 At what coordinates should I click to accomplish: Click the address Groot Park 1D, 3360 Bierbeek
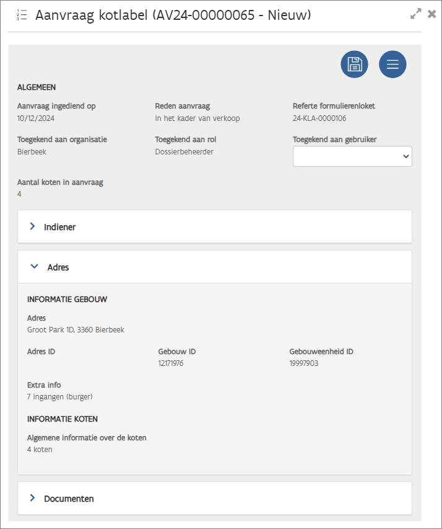[76, 330]
